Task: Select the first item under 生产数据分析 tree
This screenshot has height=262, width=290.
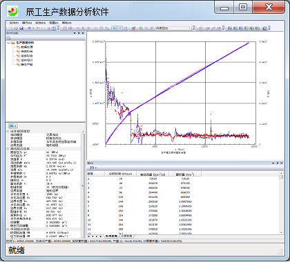Action: tap(27, 47)
